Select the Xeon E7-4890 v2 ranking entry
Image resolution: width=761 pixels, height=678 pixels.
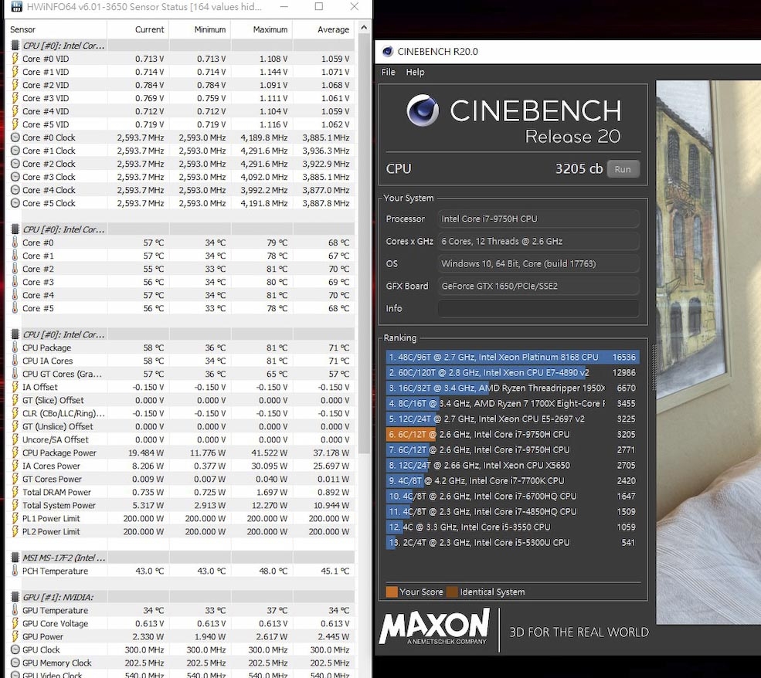(512, 372)
